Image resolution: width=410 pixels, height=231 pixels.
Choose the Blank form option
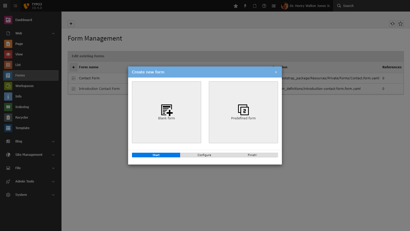(166, 112)
